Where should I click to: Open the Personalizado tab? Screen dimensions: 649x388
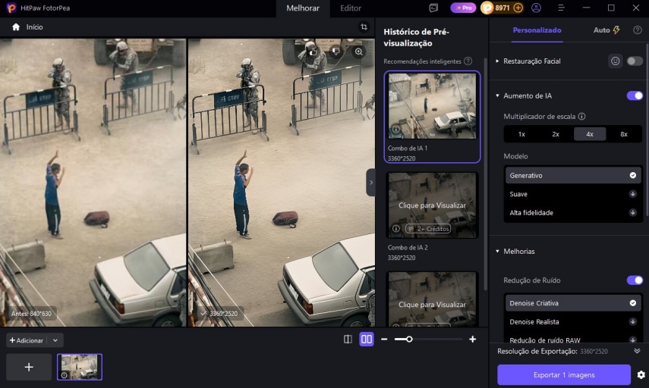click(537, 30)
